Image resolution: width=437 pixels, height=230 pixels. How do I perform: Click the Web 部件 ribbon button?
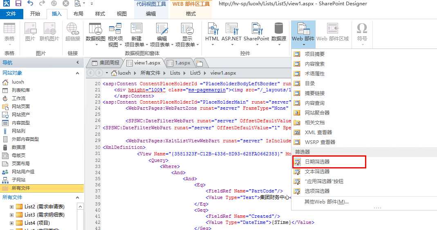coord(303,35)
